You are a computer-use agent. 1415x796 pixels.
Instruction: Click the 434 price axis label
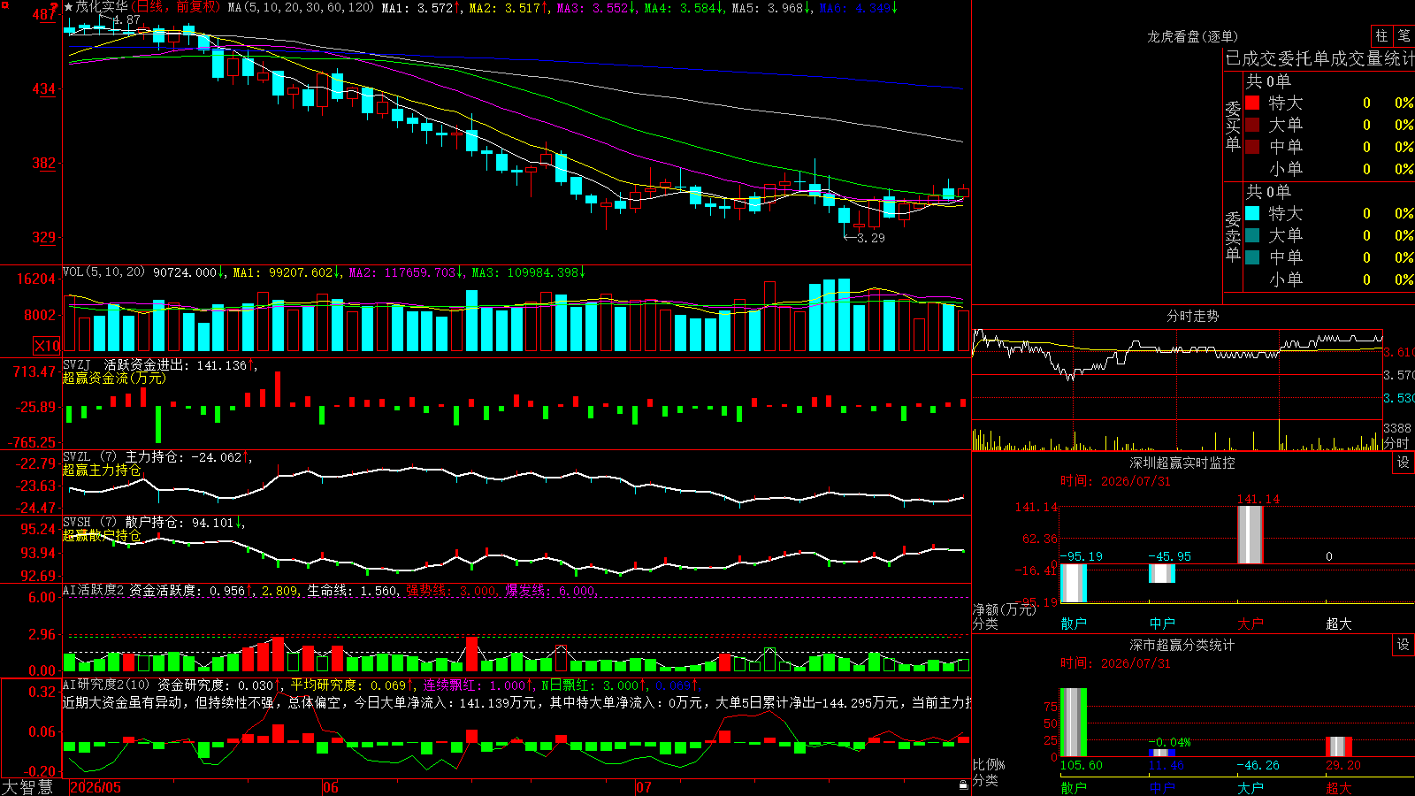click(x=44, y=89)
